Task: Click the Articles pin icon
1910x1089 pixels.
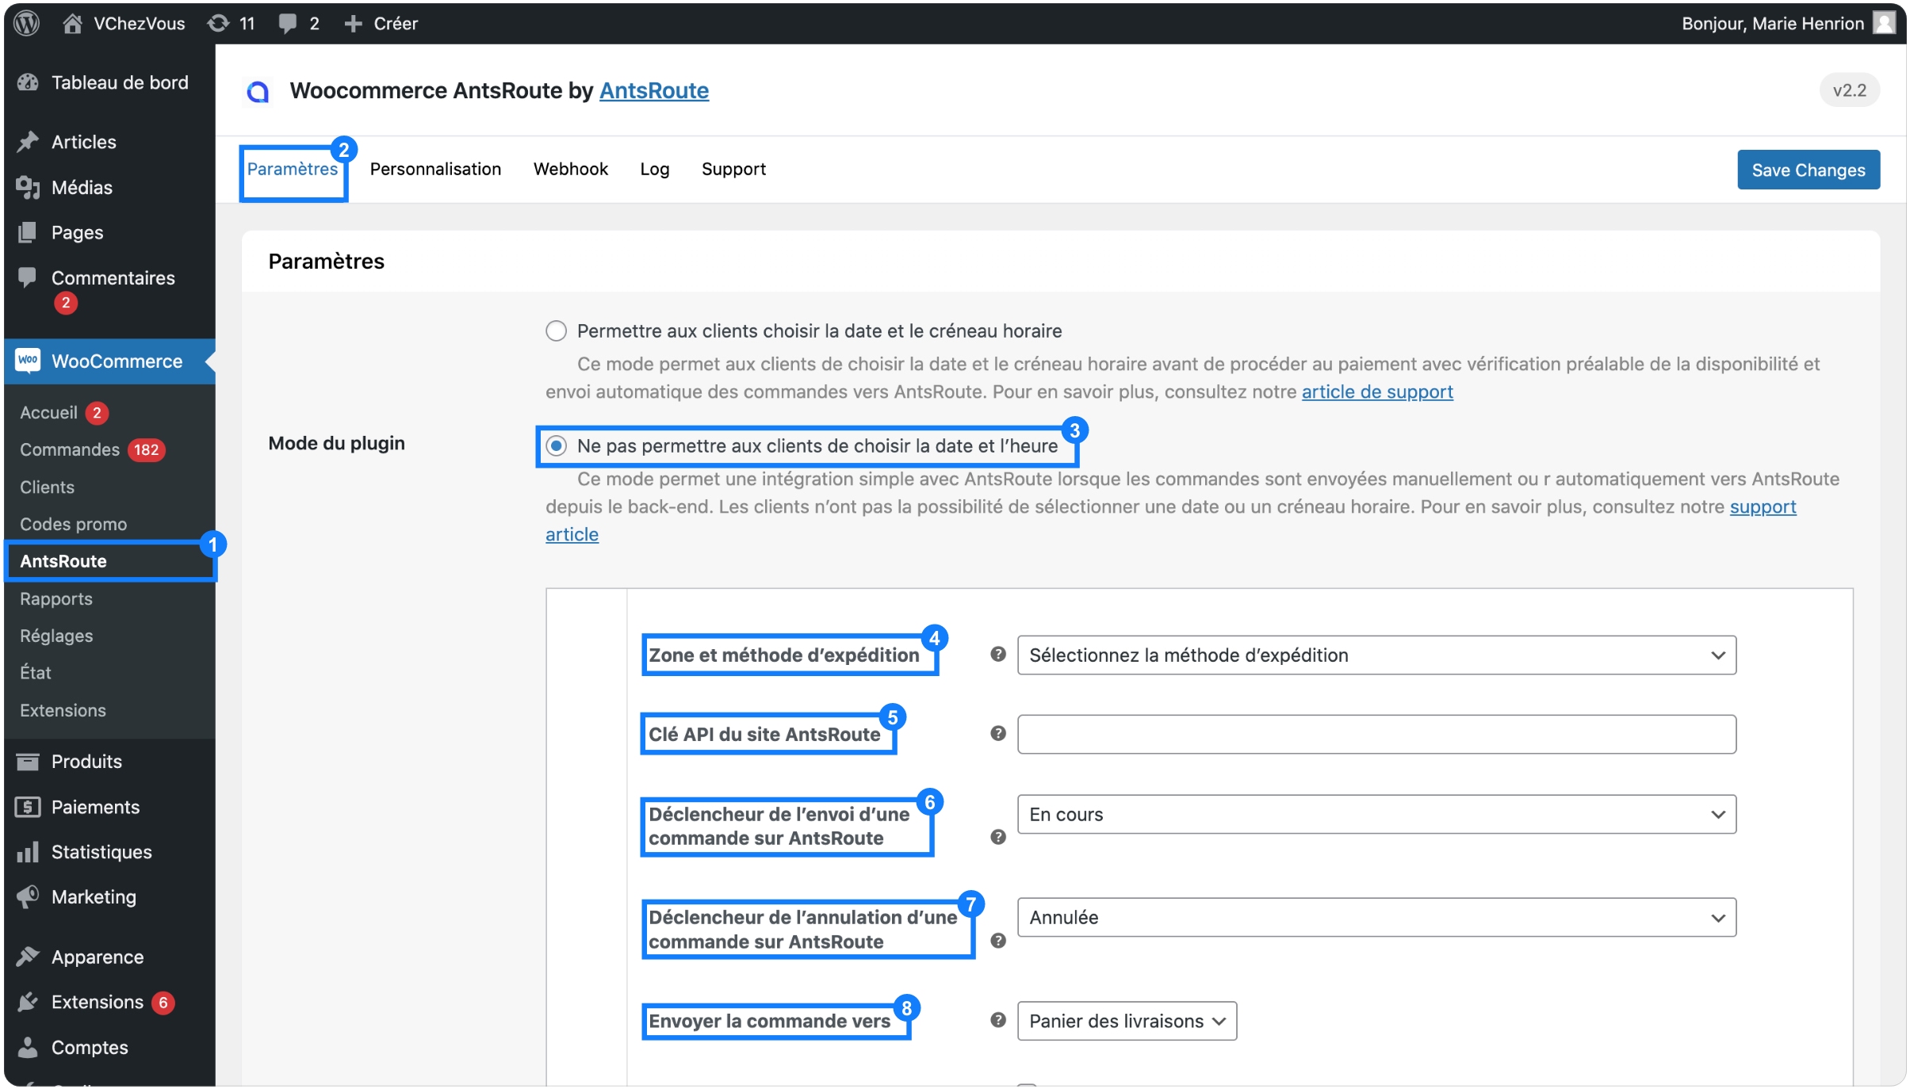Action: pos(28,142)
